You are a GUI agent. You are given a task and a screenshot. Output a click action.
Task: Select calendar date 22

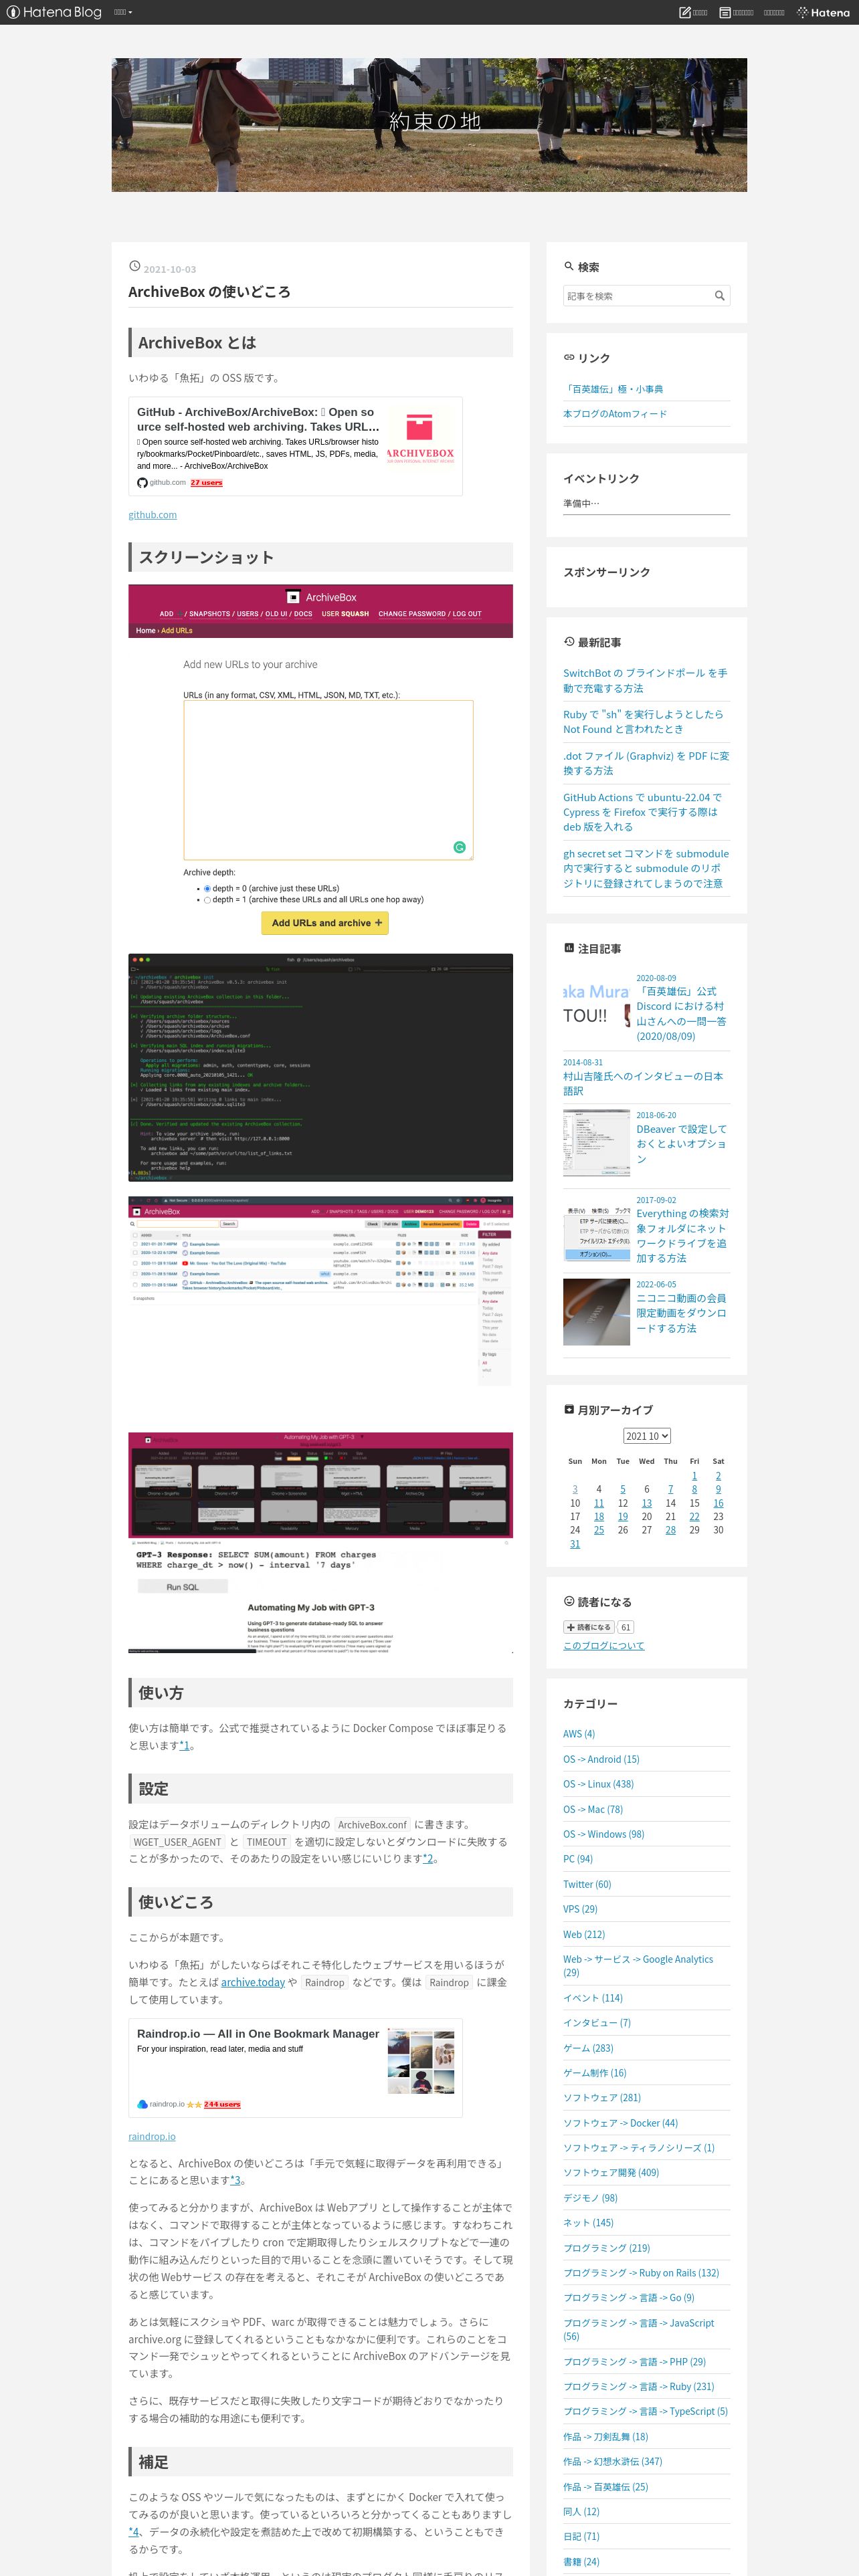point(694,1516)
